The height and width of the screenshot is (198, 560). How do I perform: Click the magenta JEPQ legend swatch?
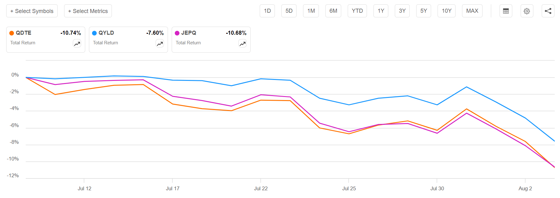[178, 33]
